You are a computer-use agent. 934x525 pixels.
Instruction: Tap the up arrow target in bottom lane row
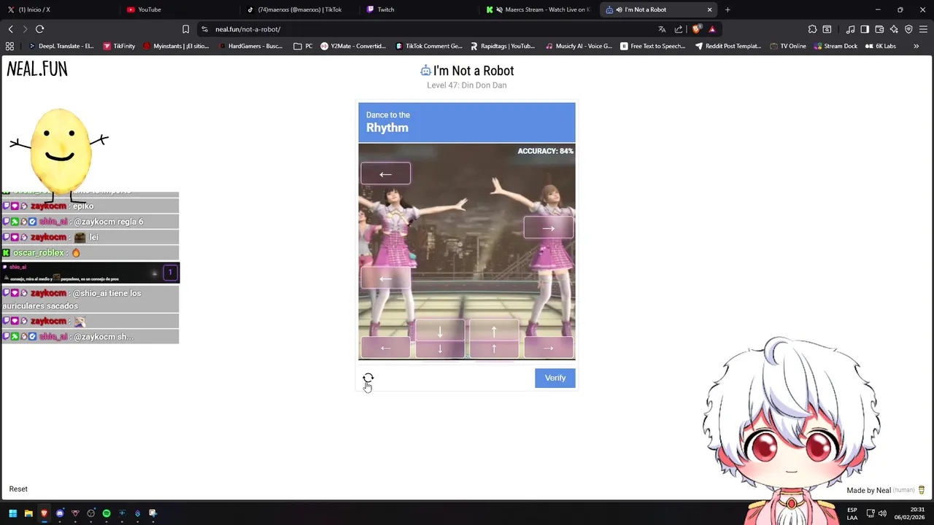pyautogui.click(x=494, y=349)
